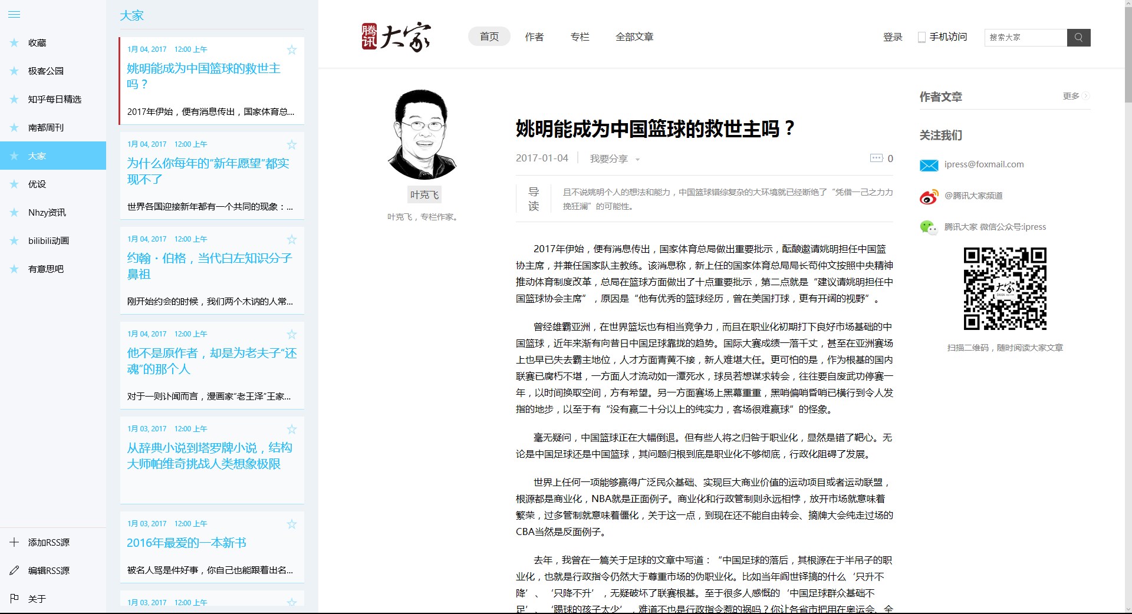Click the 搜索大家 search field

1026,37
